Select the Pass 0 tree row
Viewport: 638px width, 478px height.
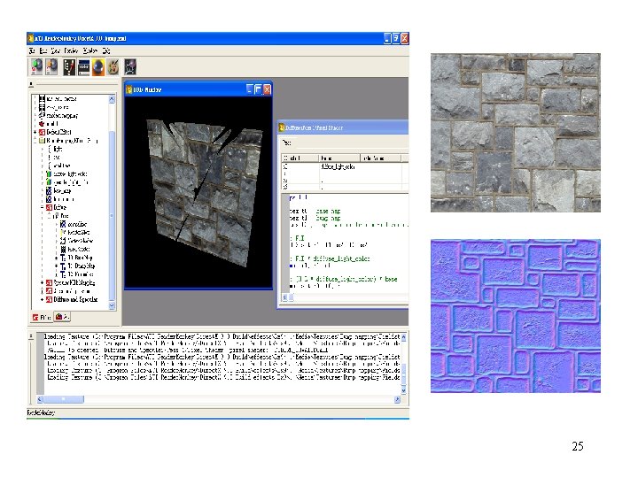pos(65,216)
